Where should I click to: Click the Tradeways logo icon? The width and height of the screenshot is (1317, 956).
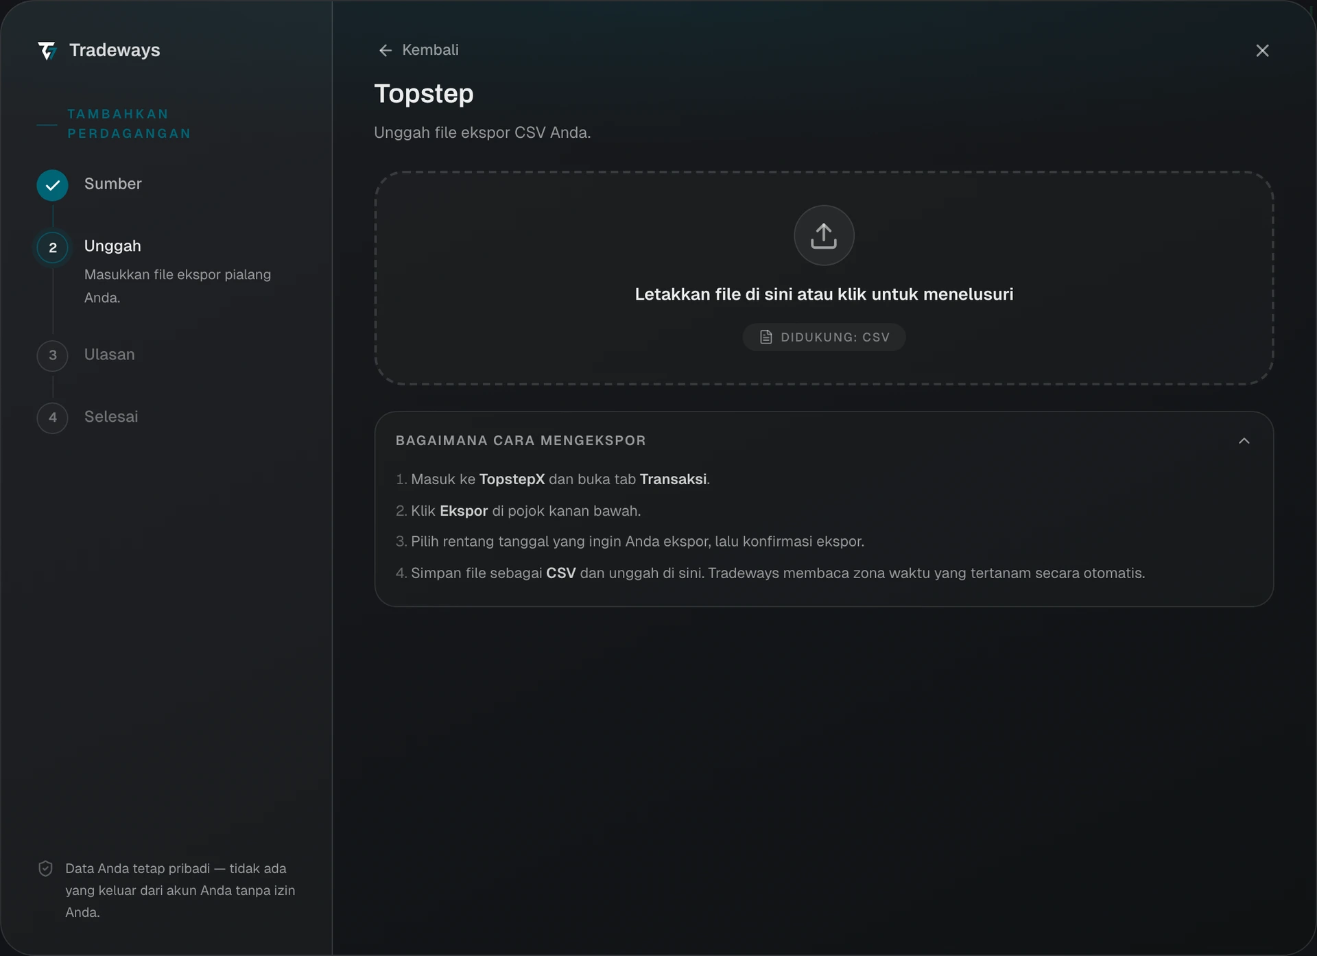(47, 50)
